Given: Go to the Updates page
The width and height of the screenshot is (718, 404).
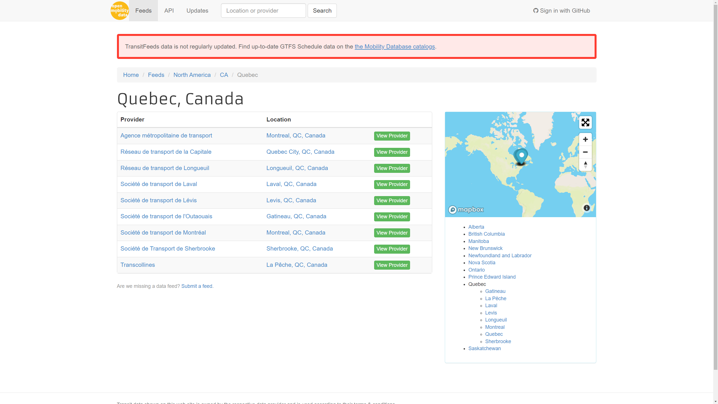Looking at the screenshot, I should pyautogui.click(x=197, y=11).
